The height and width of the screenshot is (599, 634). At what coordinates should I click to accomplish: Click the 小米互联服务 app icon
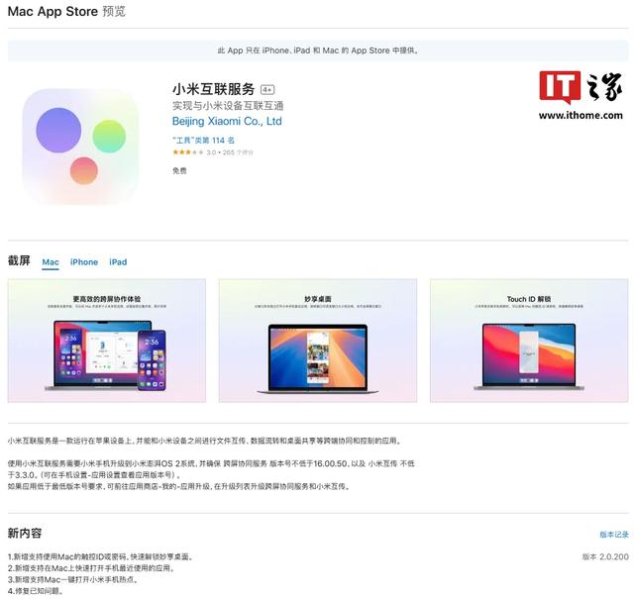tap(80, 146)
